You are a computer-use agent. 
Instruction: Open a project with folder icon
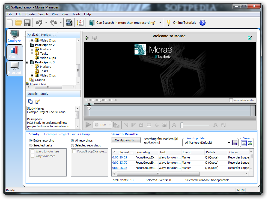pos(19,23)
